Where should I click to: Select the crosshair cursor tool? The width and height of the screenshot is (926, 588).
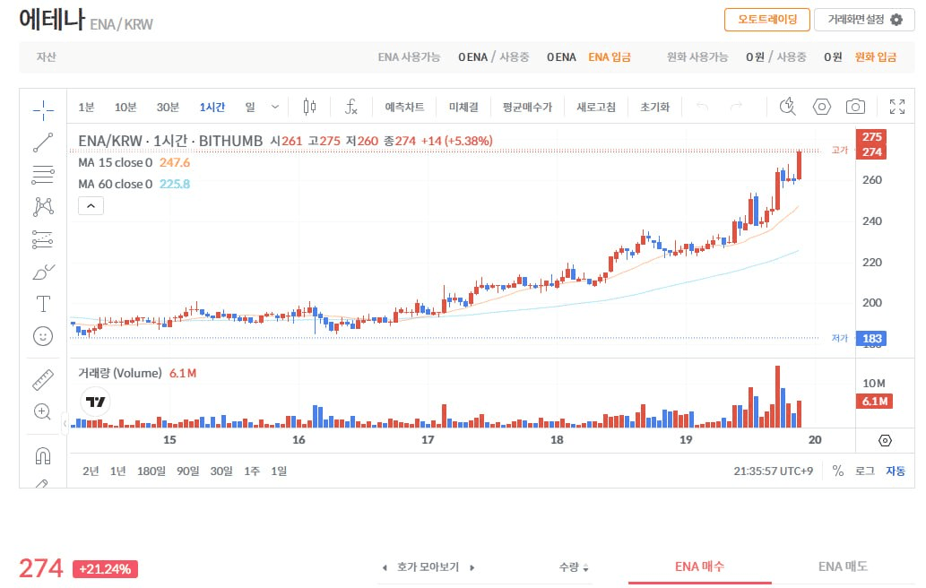[43, 110]
